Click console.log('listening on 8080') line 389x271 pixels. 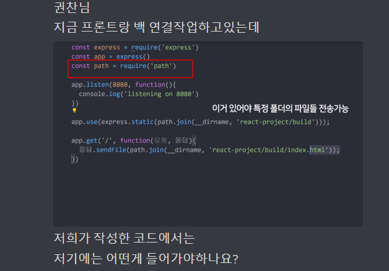point(139,94)
